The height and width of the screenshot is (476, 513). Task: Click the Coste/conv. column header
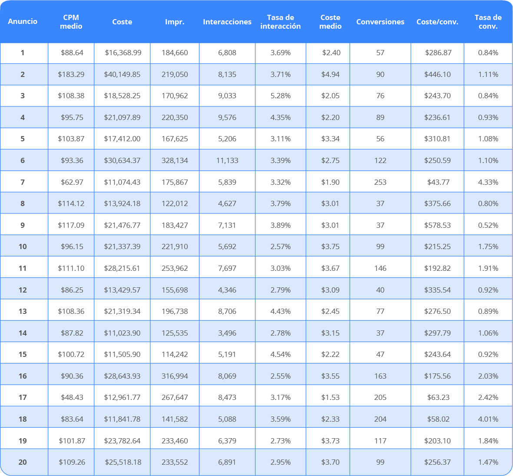click(437, 22)
